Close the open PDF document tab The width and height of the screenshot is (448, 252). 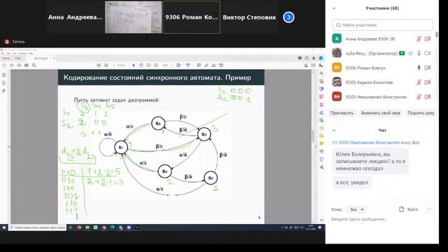[54, 58]
